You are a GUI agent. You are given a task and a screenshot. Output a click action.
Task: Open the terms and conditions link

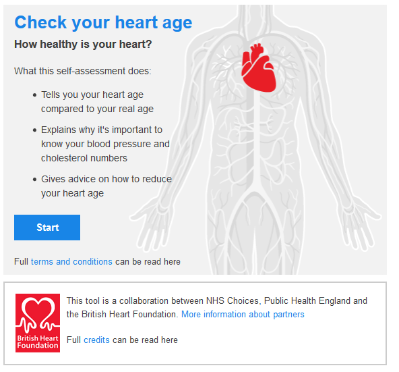pos(71,261)
